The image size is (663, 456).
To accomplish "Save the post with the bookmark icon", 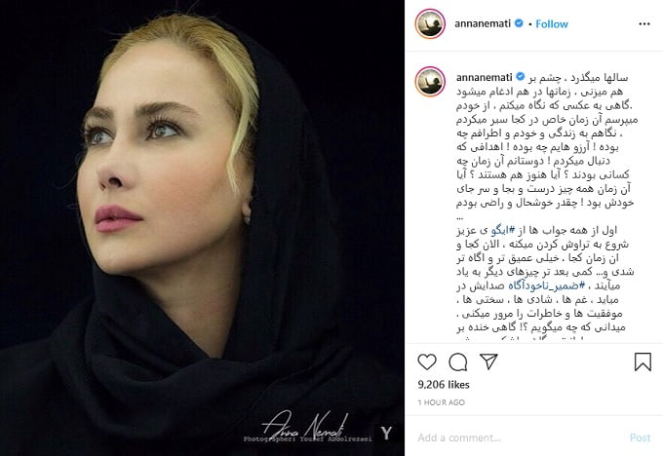I will pyautogui.click(x=643, y=362).
